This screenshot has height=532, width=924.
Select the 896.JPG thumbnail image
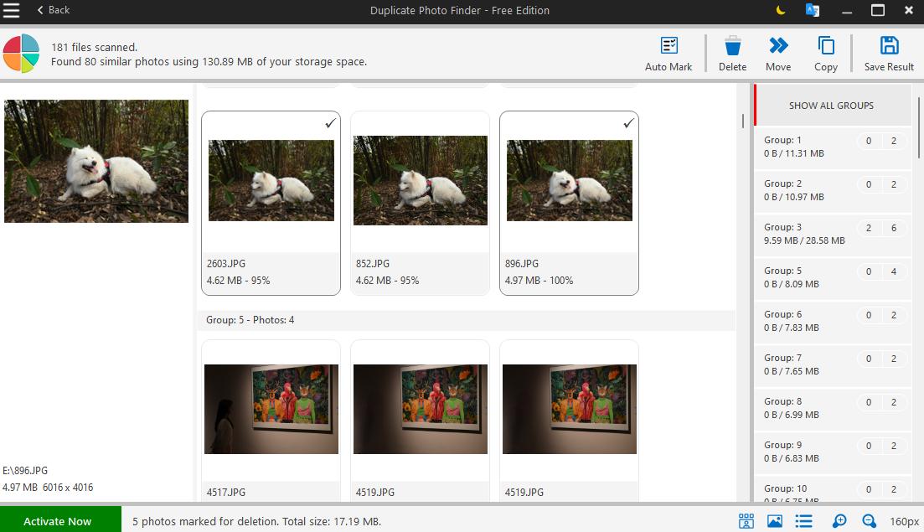pos(570,180)
